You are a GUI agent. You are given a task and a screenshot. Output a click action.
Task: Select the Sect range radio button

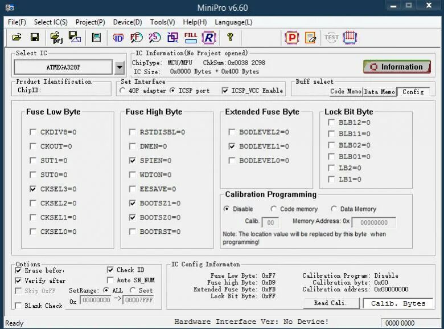coord(133,290)
